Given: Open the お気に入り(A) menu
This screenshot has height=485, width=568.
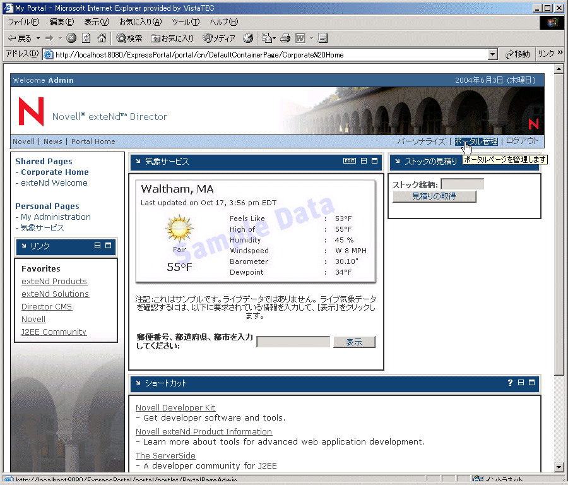Looking at the screenshot, I should [141, 22].
